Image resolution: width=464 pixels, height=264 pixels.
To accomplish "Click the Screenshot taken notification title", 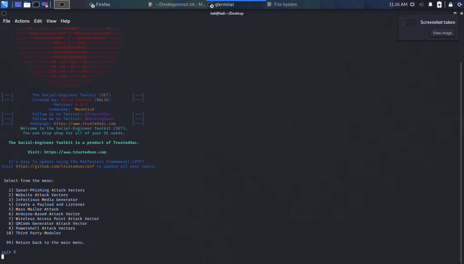I will 438,22.
